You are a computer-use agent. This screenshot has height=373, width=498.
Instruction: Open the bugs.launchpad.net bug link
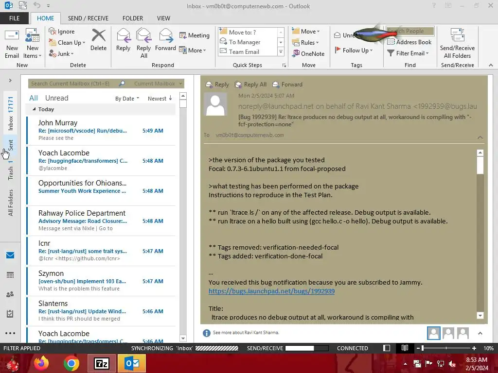click(x=271, y=291)
